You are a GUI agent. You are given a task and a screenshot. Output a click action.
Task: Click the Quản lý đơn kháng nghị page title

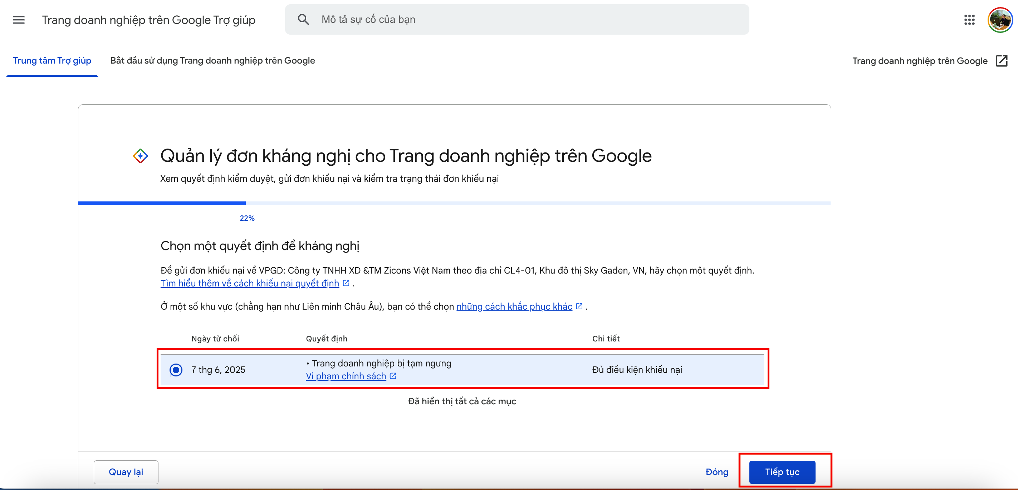coord(406,156)
